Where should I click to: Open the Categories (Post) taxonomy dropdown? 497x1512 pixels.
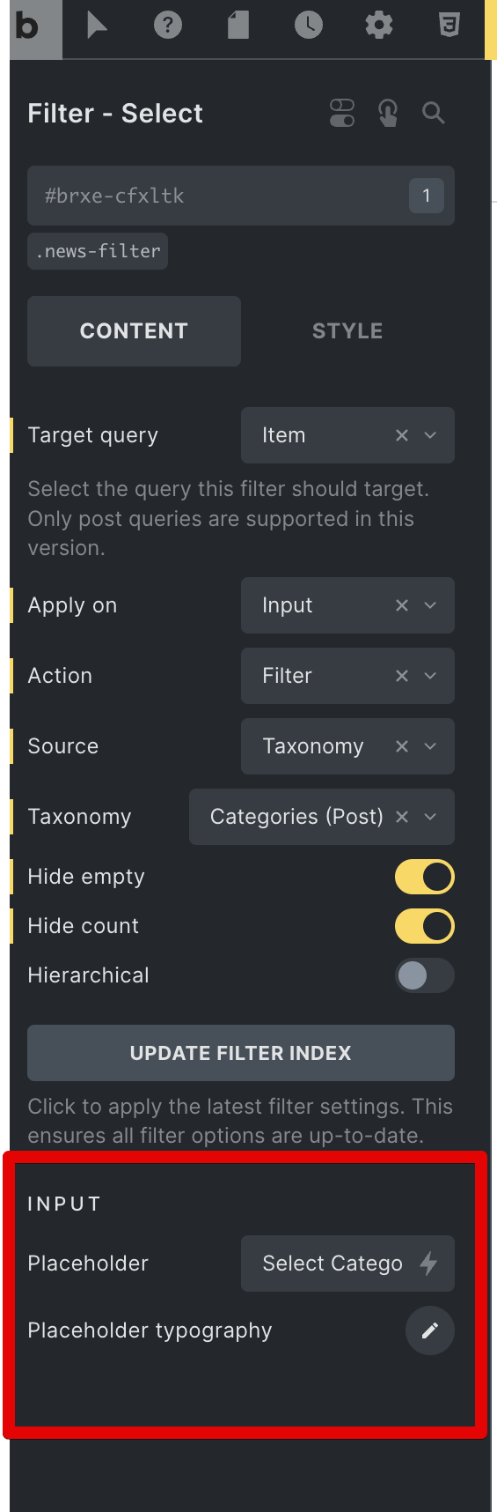[x=322, y=817]
